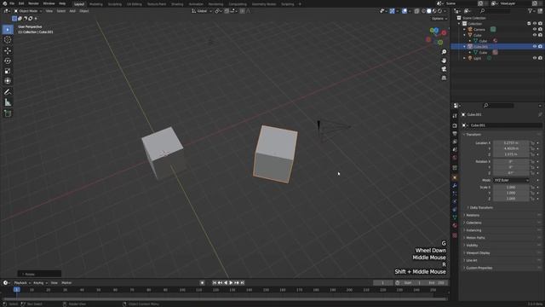This screenshot has width=545, height=307.
Task: Open the Output properties tab
Action: click(455, 134)
